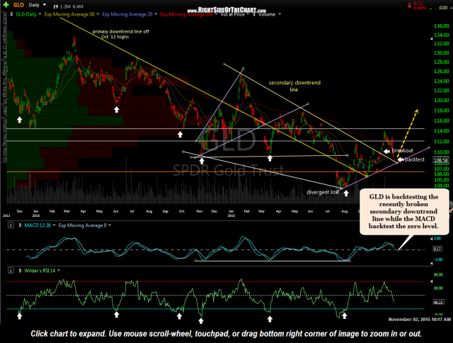Click the green plus add-symbol icon
This screenshot has width=453, height=343.
click(6, 5)
